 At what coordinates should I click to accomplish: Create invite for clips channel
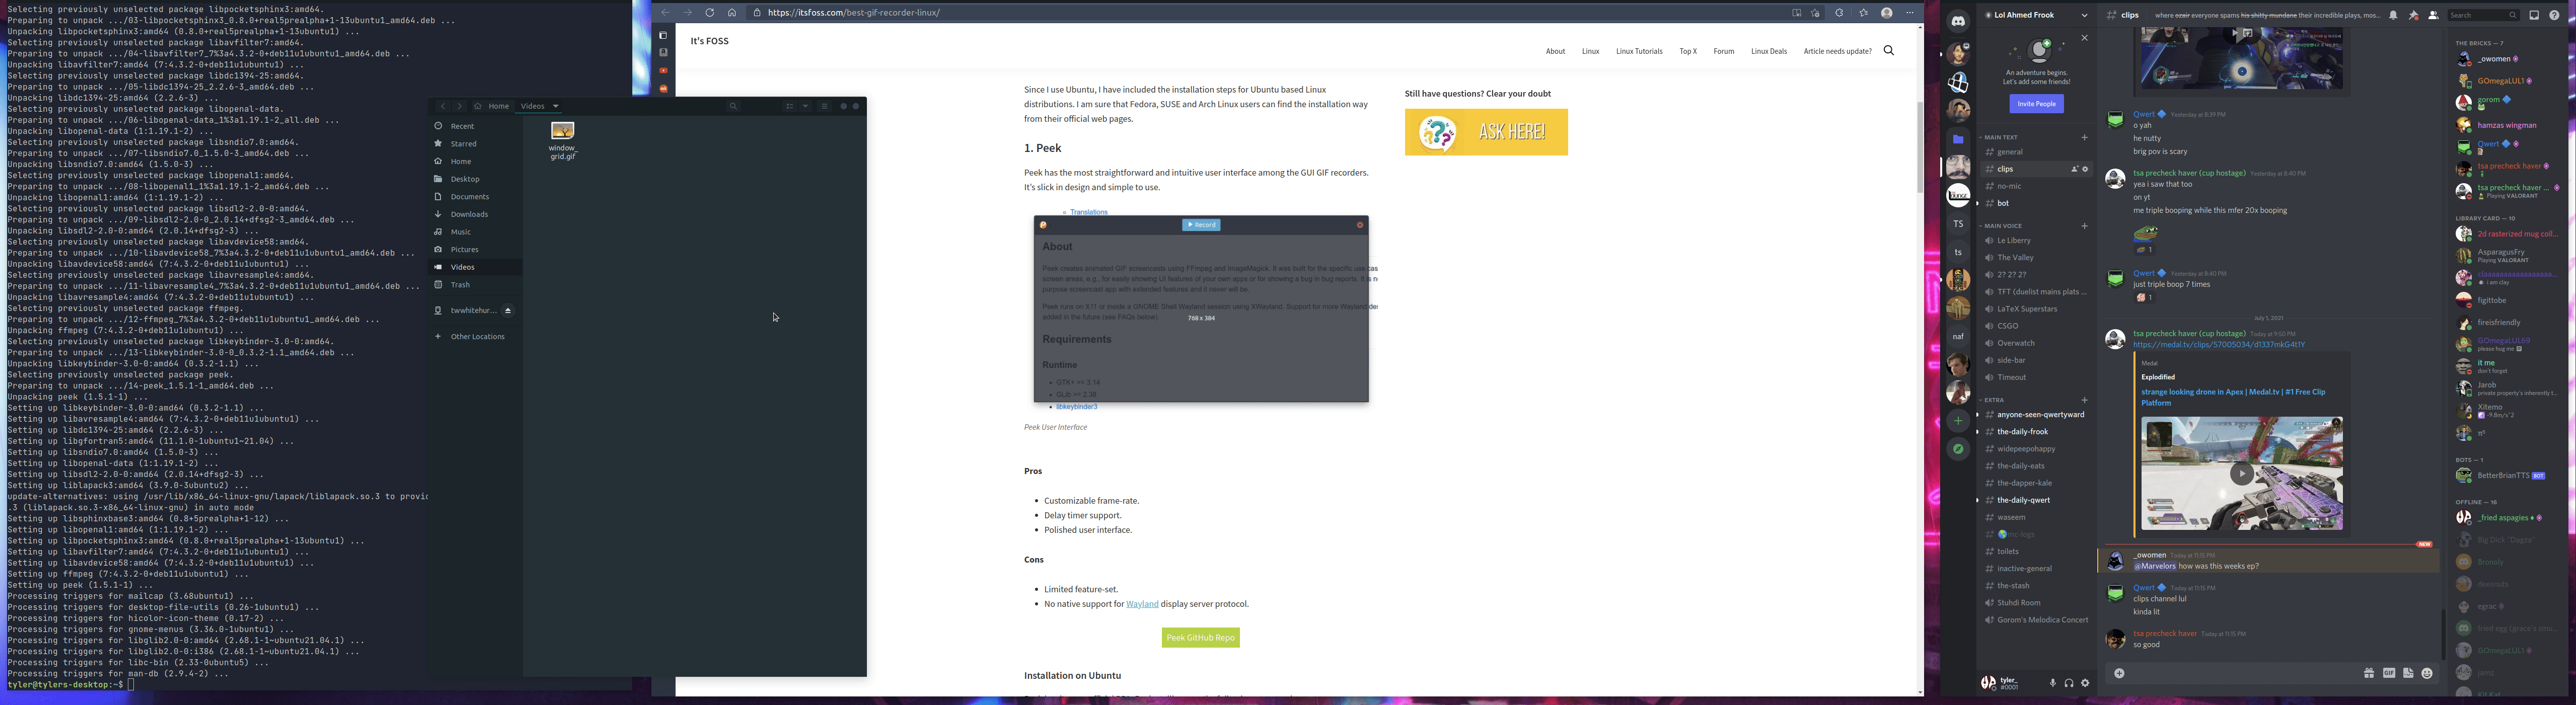pos(2074,169)
